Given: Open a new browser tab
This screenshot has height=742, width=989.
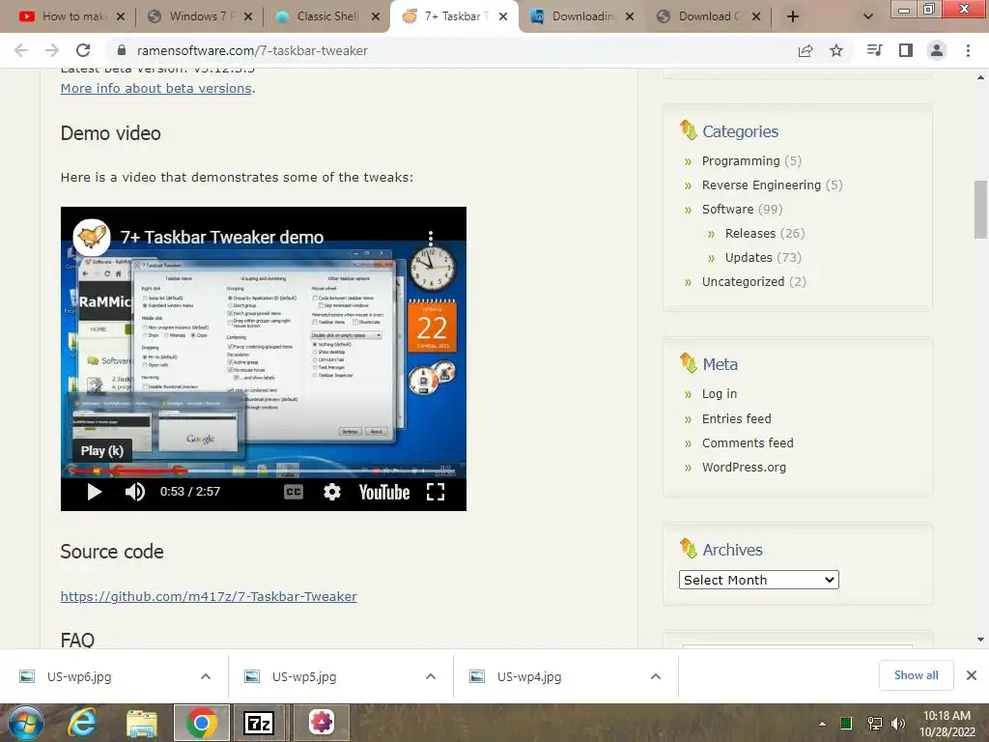Looking at the screenshot, I should click(793, 17).
